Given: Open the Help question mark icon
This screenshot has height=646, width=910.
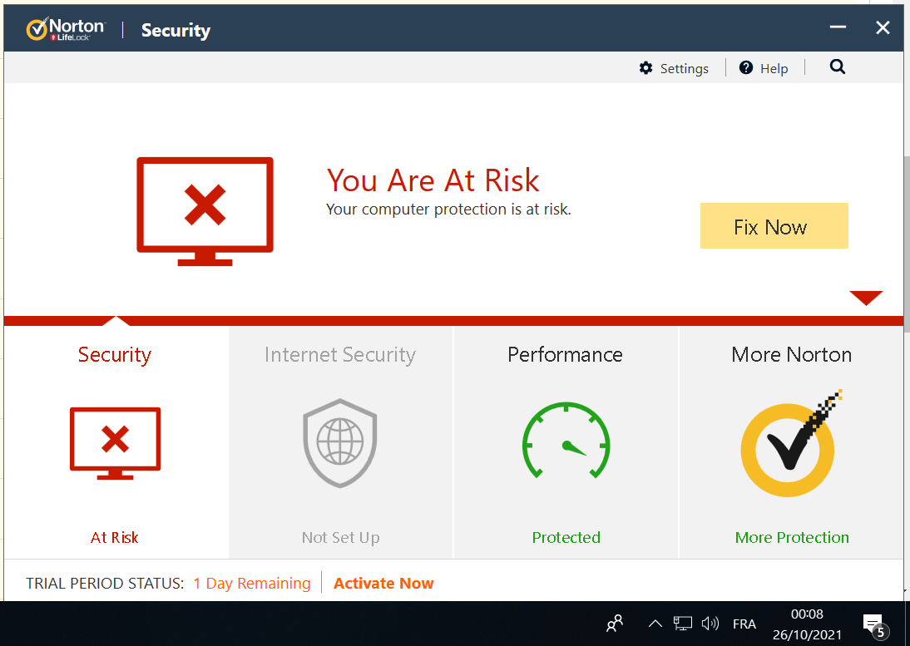Looking at the screenshot, I should 746,68.
